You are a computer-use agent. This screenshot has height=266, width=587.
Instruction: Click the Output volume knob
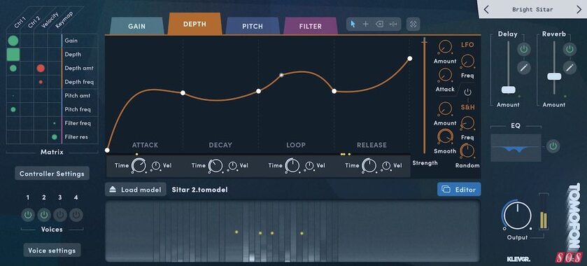517,215
